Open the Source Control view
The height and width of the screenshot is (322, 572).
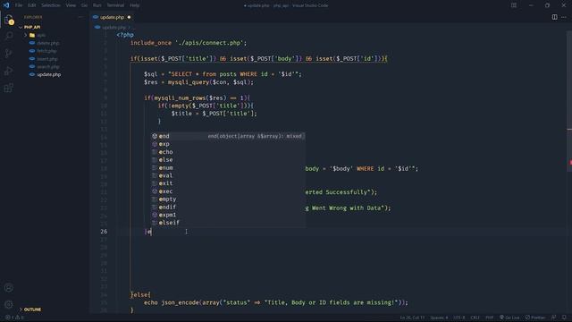(x=9, y=54)
